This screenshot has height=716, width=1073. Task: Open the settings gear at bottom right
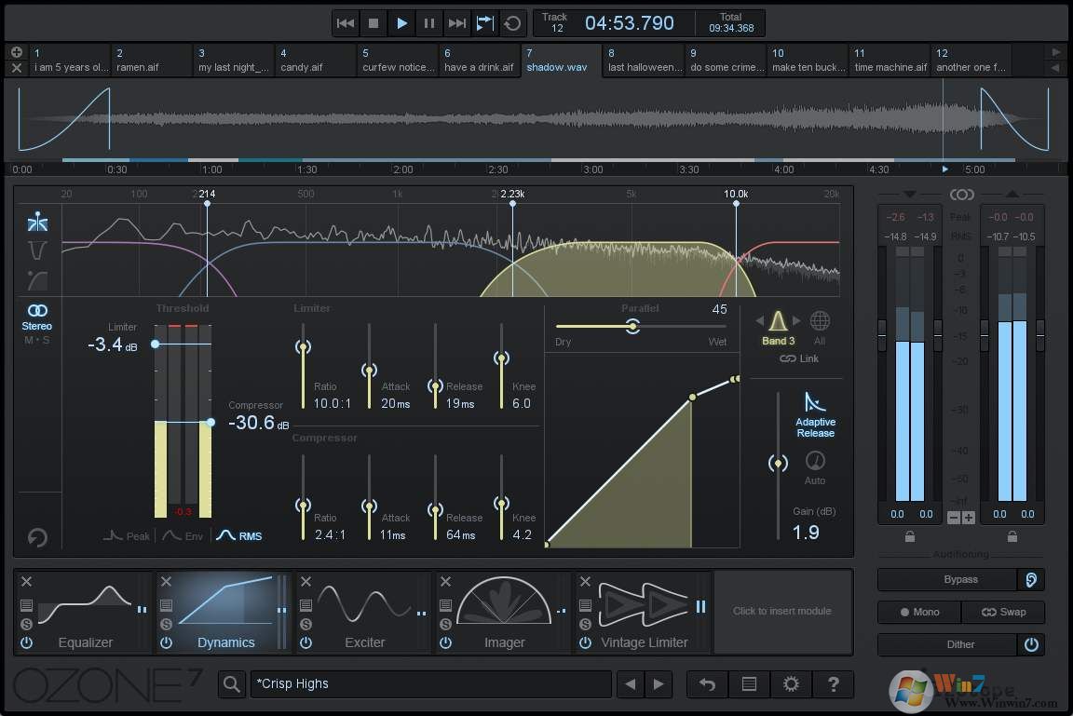791,683
